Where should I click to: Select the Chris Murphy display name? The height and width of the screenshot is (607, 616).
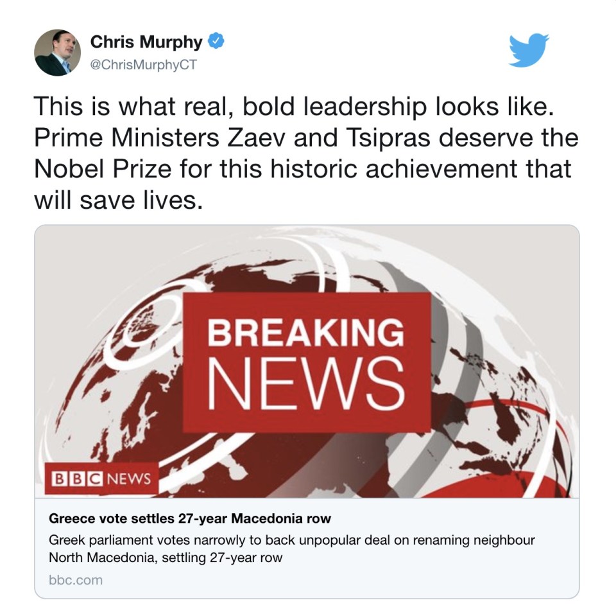click(146, 42)
